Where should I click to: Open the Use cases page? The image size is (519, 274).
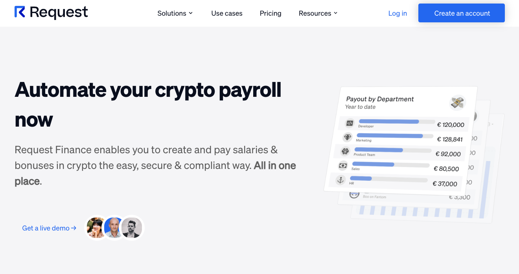[x=226, y=13]
